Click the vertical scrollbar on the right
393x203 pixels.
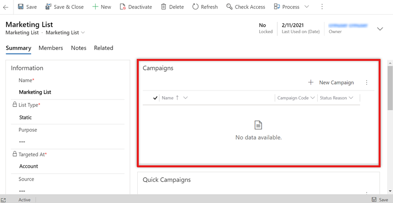(x=390, y=89)
